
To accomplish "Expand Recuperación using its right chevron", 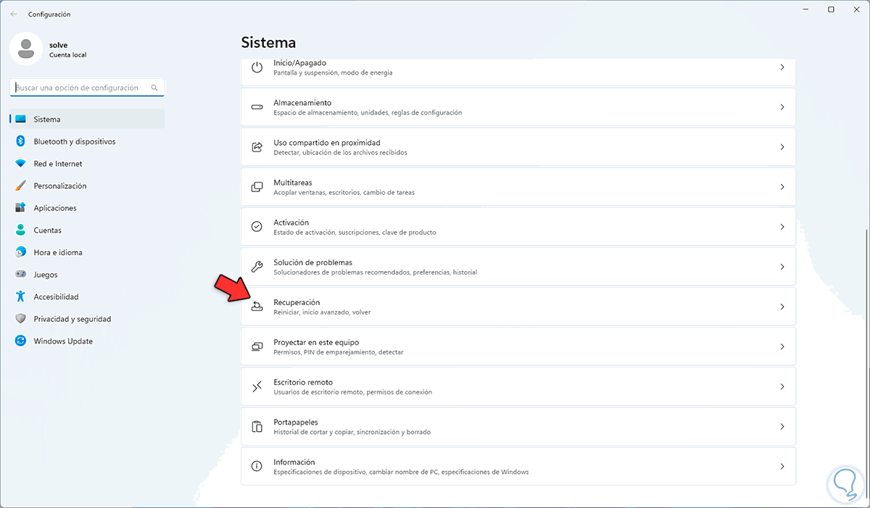I will (x=782, y=307).
